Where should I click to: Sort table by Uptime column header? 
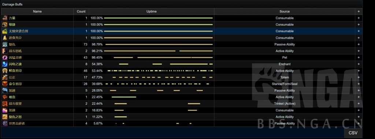pos(151,11)
